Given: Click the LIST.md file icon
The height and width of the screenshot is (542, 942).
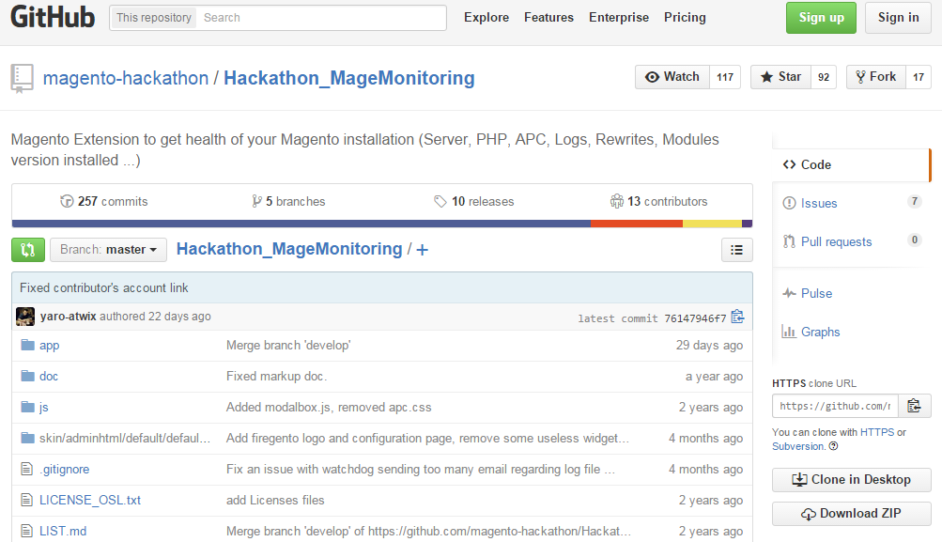Looking at the screenshot, I should point(27,531).
